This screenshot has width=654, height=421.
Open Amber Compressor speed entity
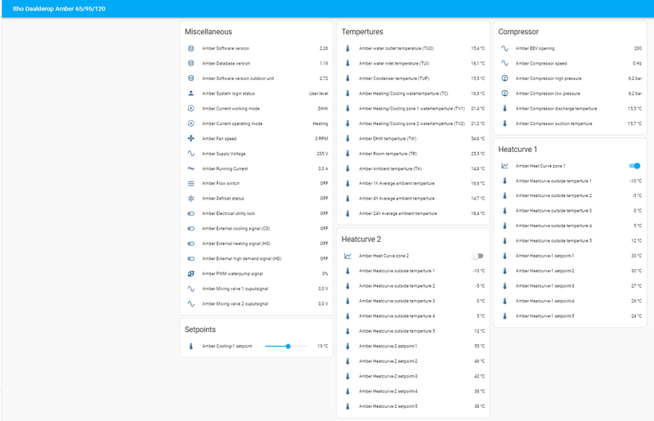(x=570, y=64)
